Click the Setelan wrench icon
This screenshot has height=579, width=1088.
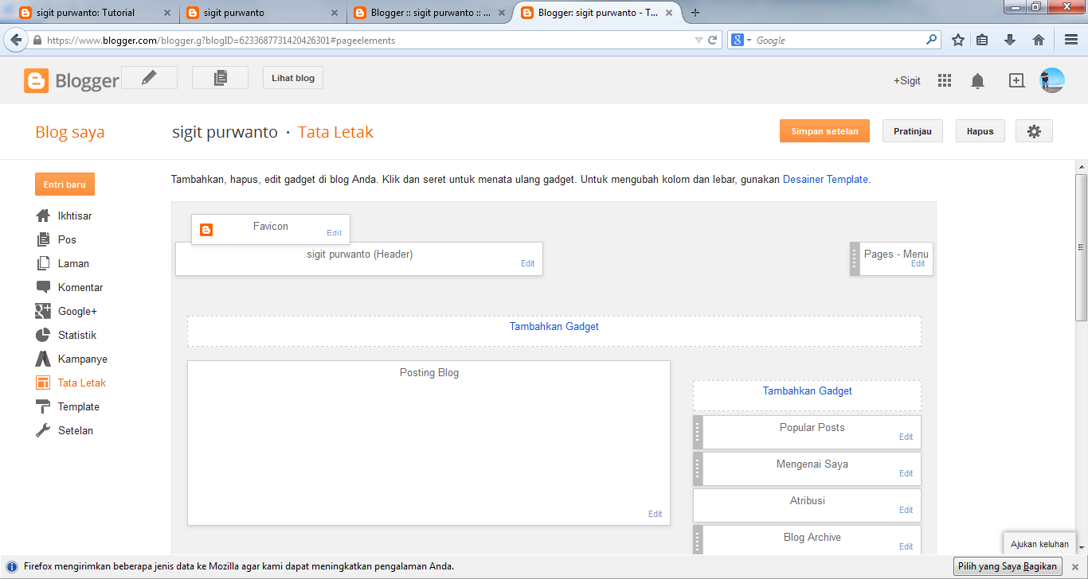pos(43,430)
